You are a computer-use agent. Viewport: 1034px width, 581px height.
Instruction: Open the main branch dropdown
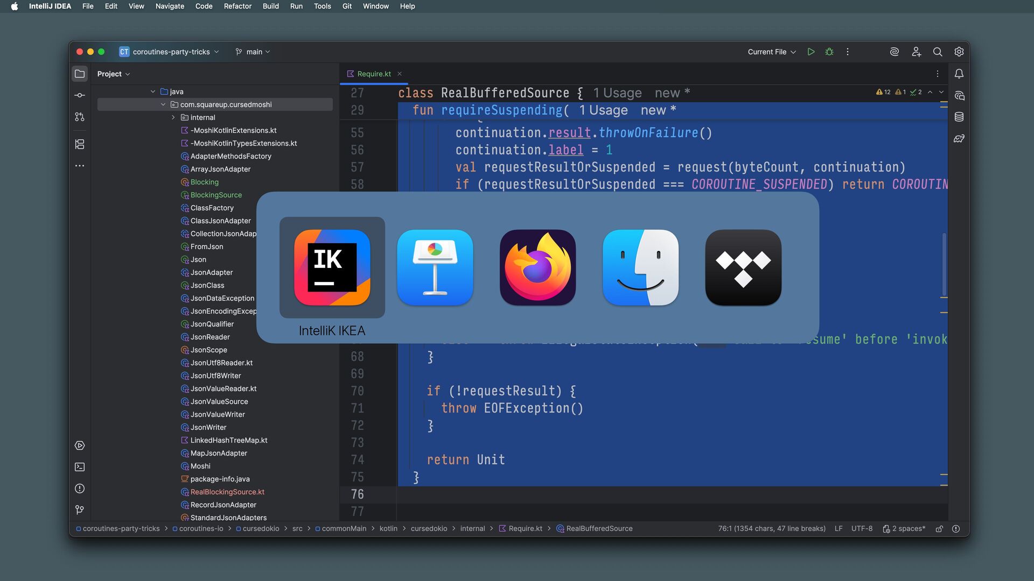point(253,52)
